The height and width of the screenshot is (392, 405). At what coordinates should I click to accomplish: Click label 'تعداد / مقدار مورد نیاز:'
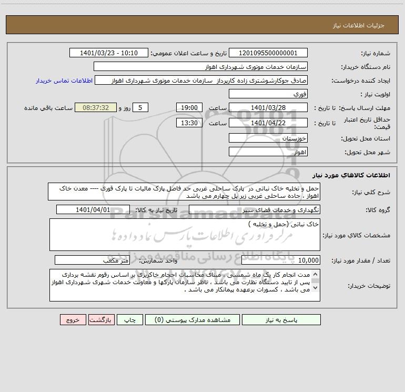(361, 261)
